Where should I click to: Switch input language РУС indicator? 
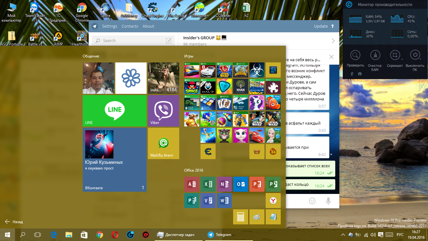(400, 235)
